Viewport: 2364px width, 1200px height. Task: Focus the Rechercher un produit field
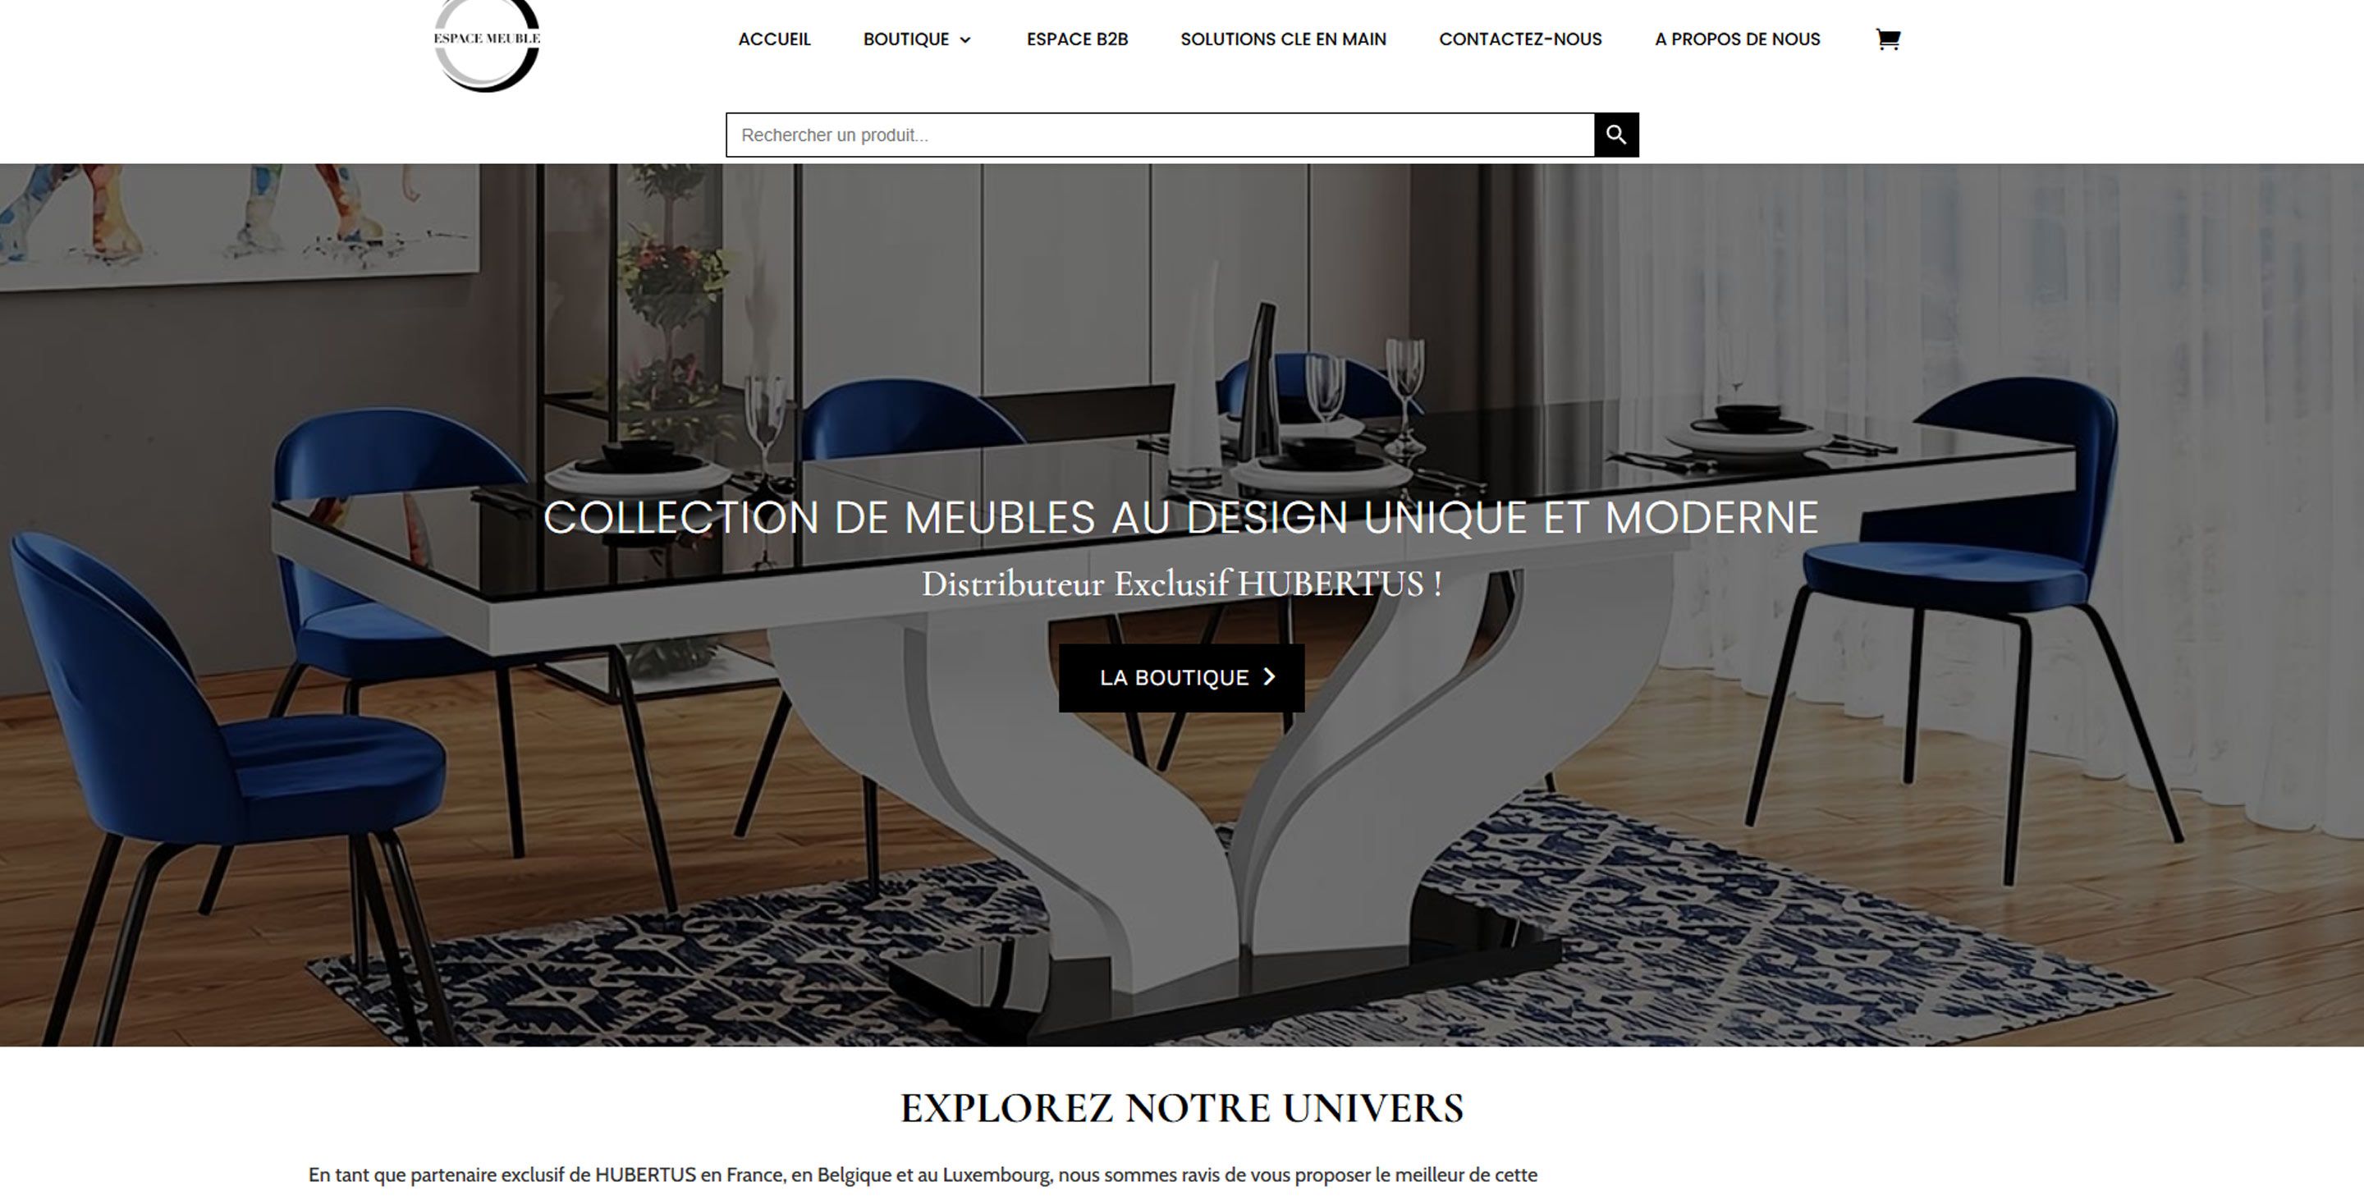tap(1160, 135)
